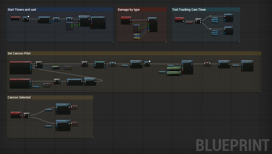Click the 'Damage by type' comment title
The width and height of the screenshot is (272, 154).
tap(129, 9)
